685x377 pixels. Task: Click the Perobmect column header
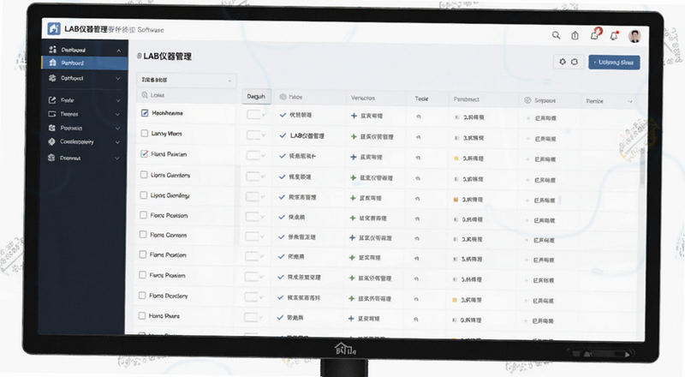(466, 99)
